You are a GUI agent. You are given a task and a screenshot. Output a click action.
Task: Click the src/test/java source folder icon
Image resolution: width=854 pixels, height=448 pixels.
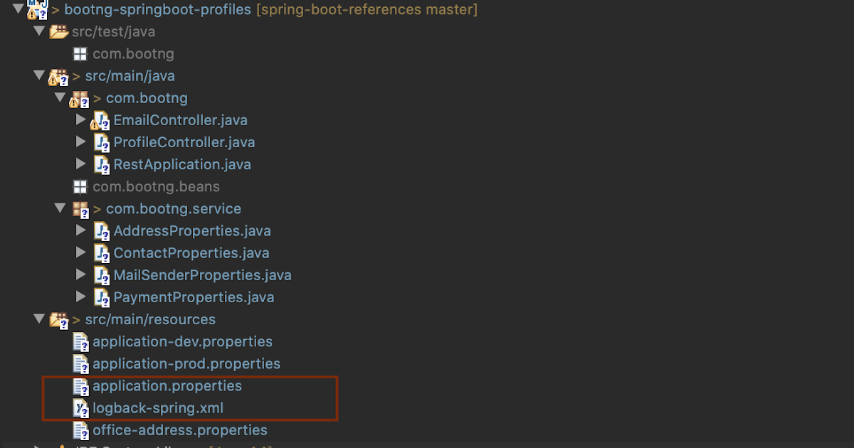pyautogui.click(x=58, y=31)
